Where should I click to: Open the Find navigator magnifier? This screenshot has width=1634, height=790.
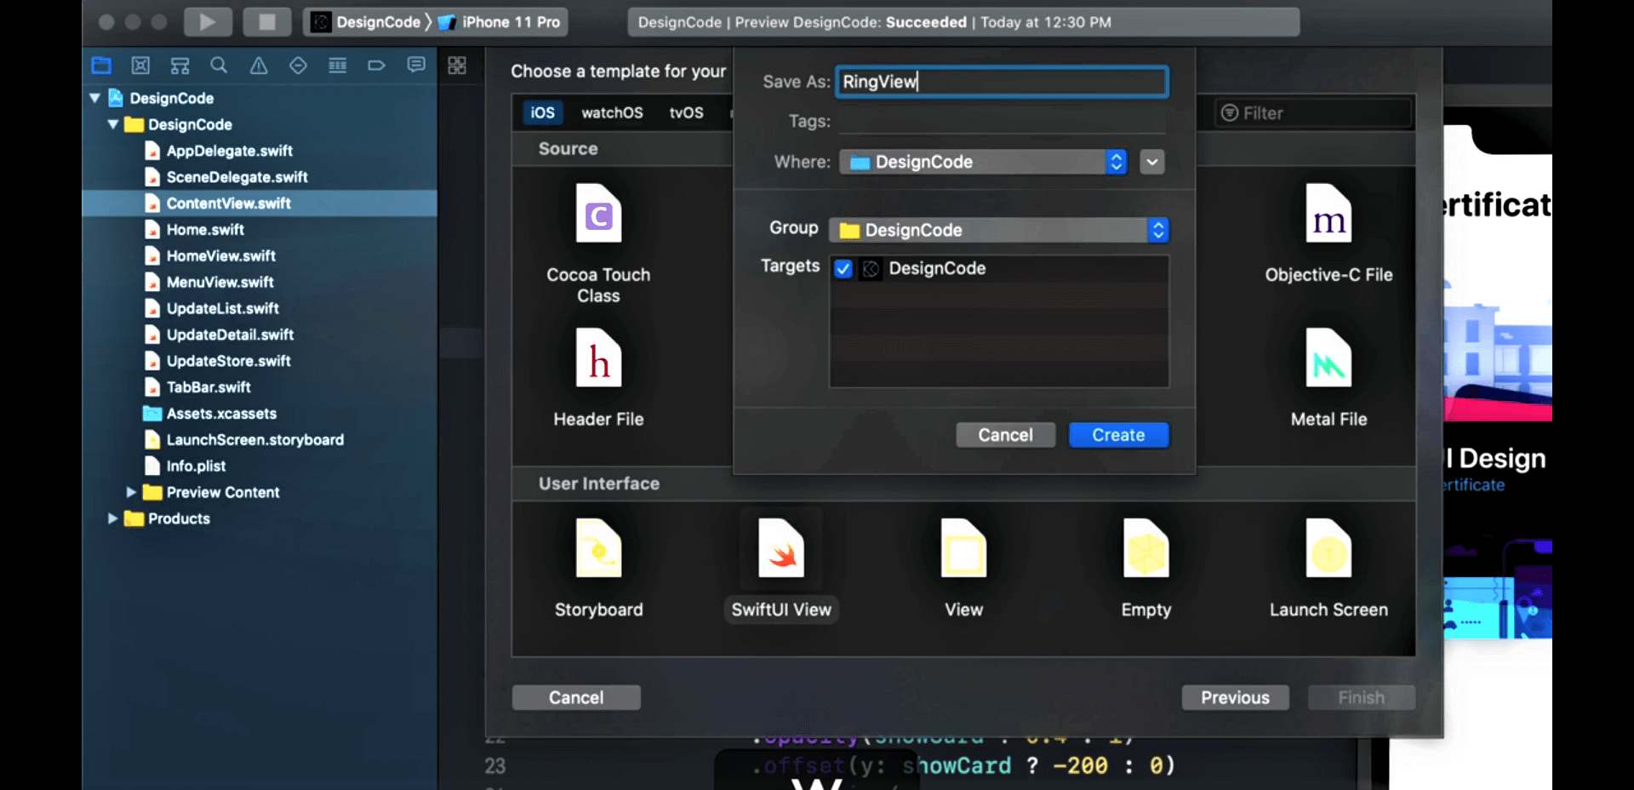tap(219, 66)
